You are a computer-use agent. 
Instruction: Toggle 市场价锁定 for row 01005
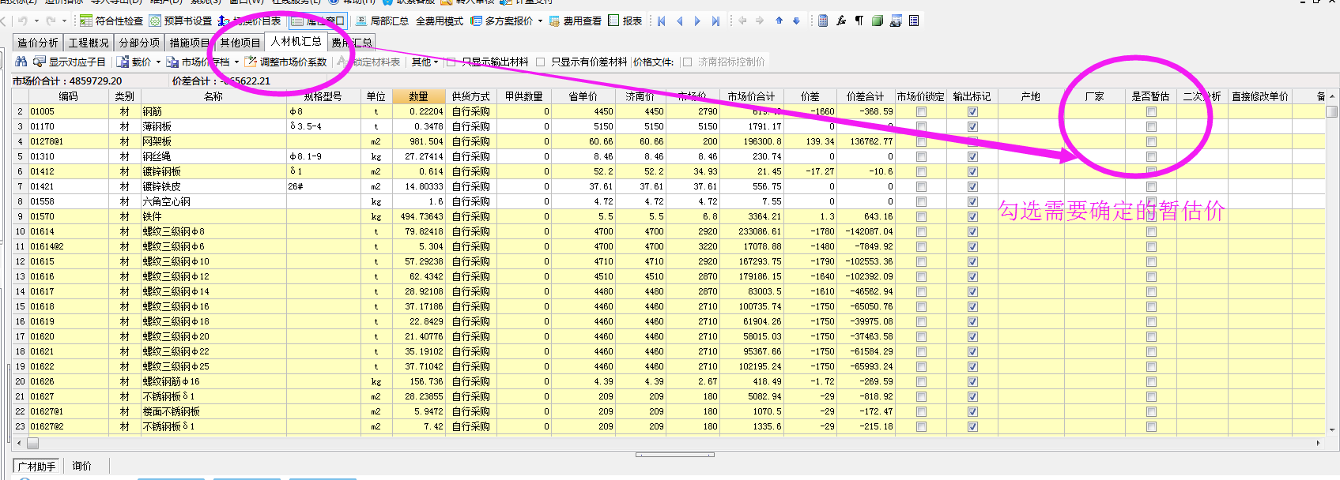[x=921, y=112]
